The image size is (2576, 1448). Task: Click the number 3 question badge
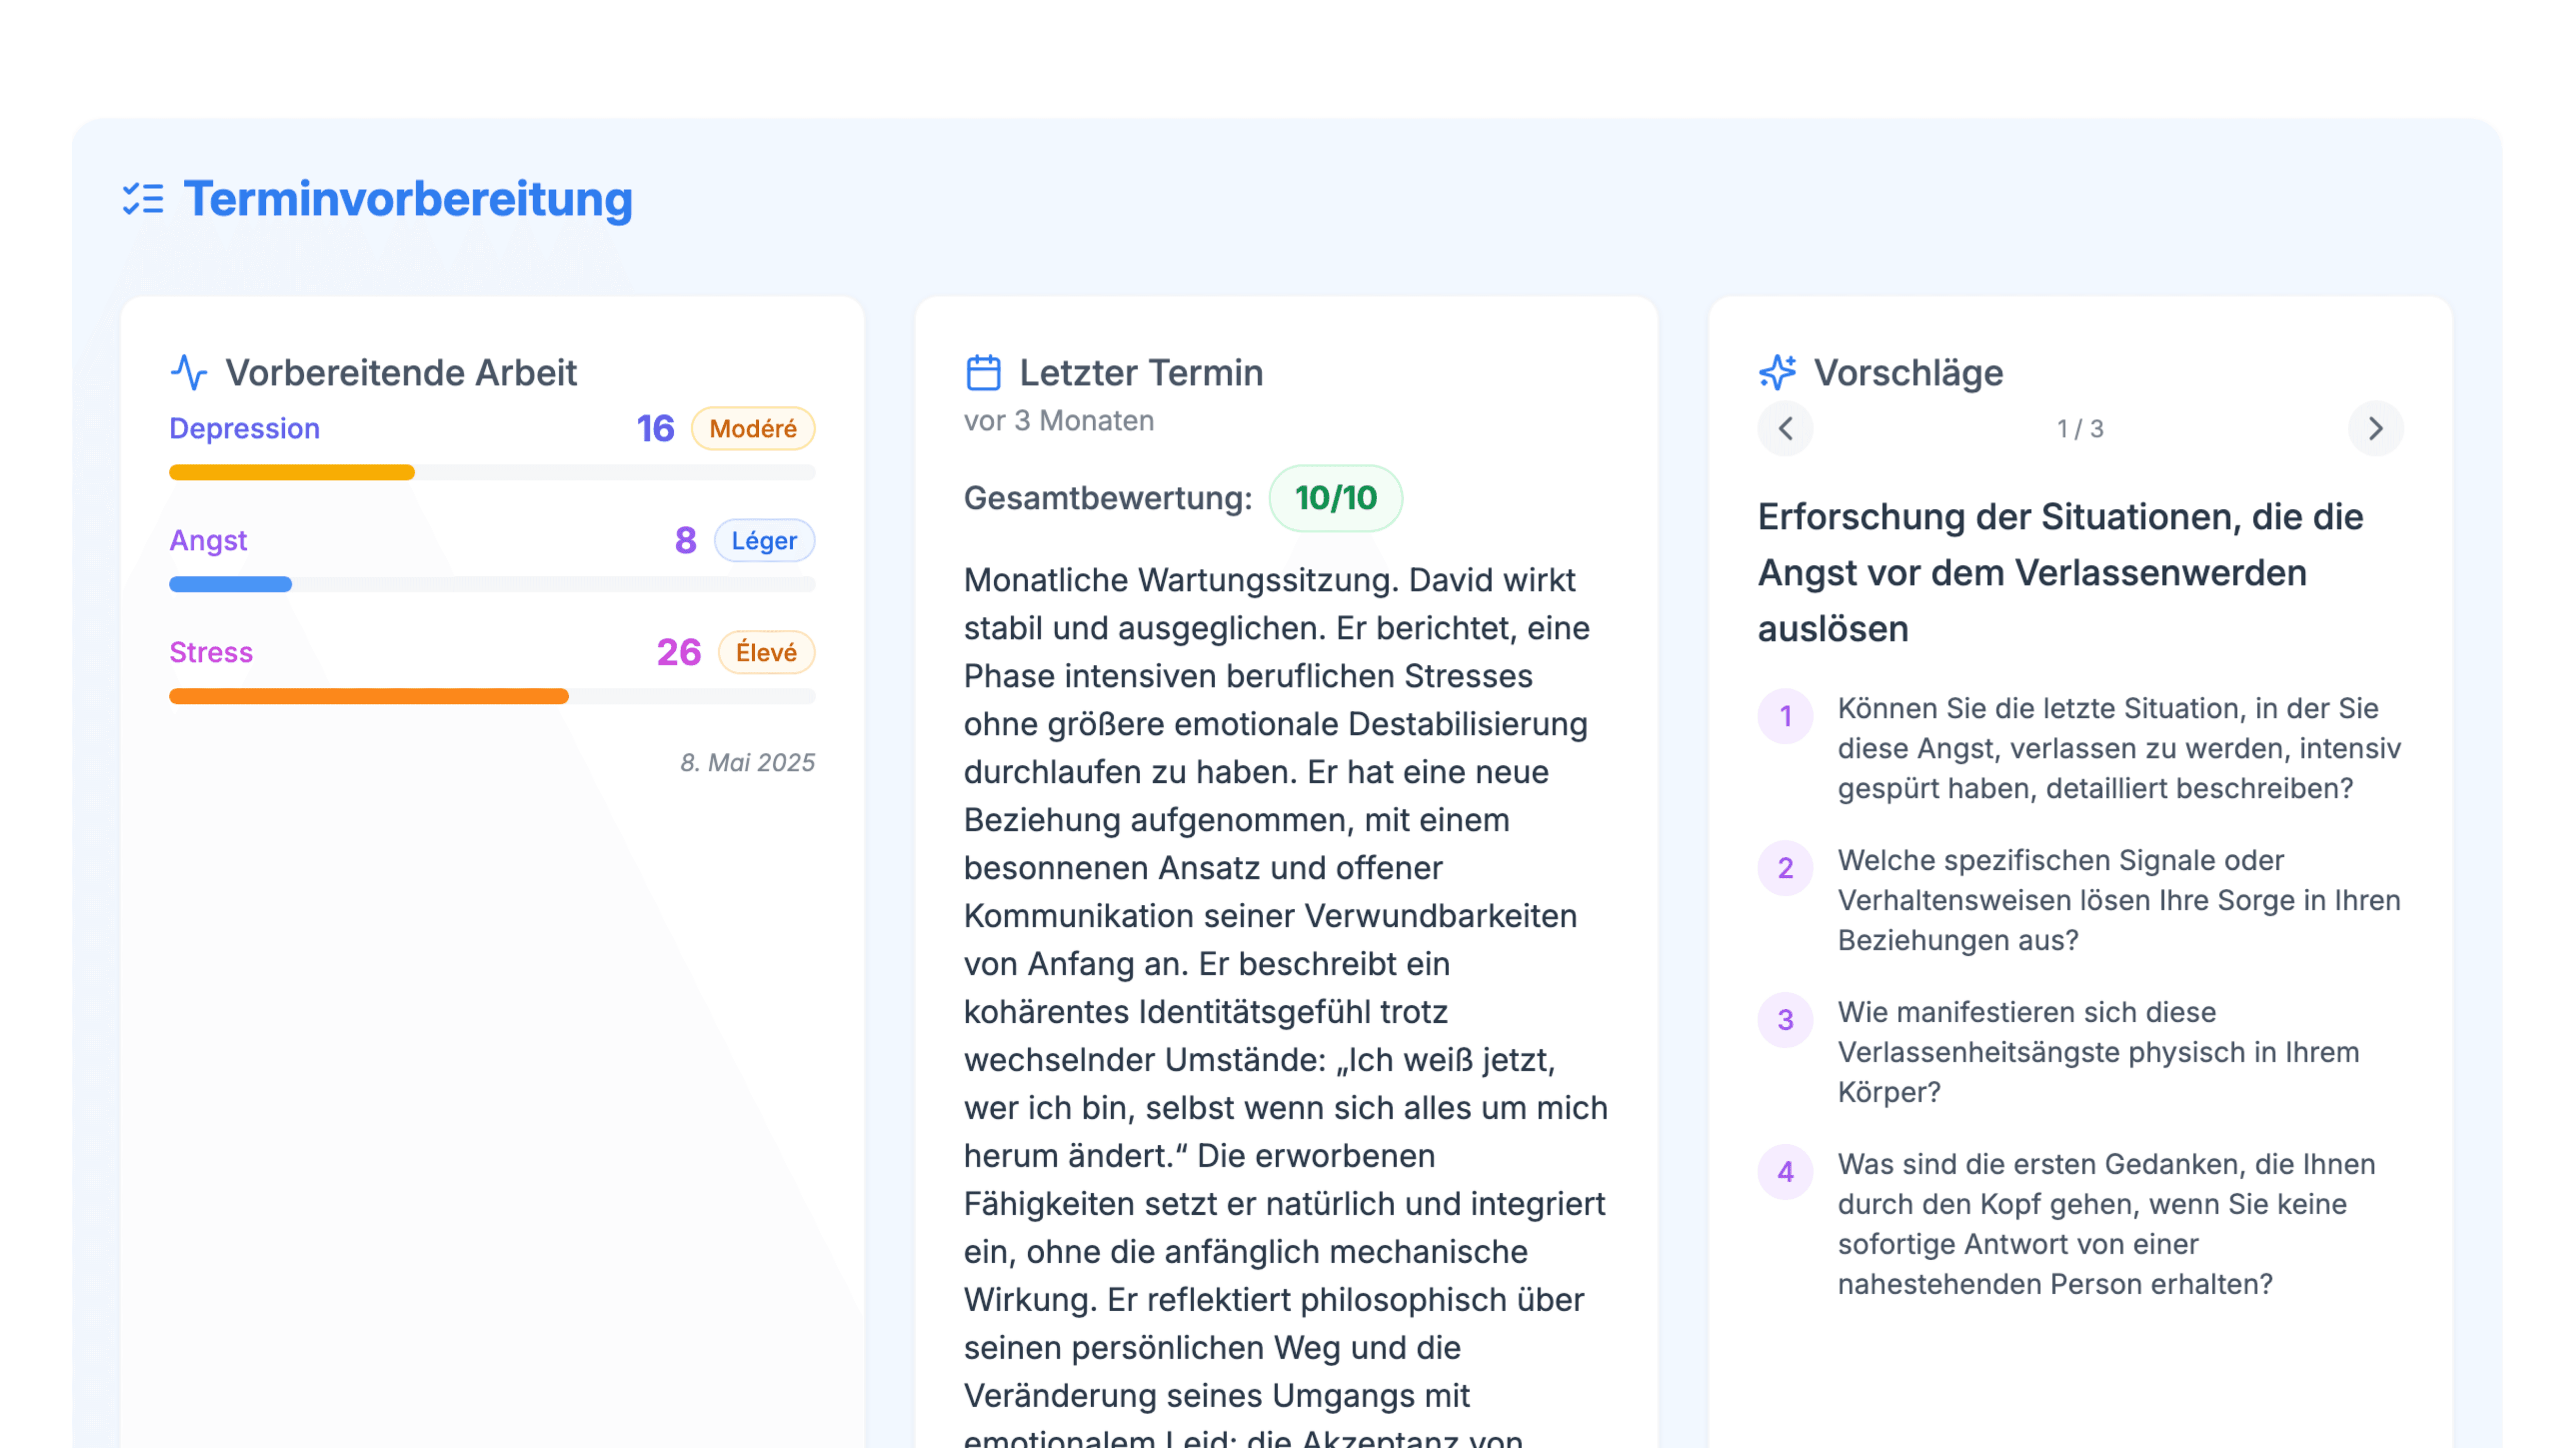[1785, 1020]
